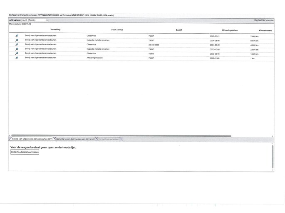285x213 pixels.
Task: Click the right arrow of horizontal scrollbar
Action: 273,136
